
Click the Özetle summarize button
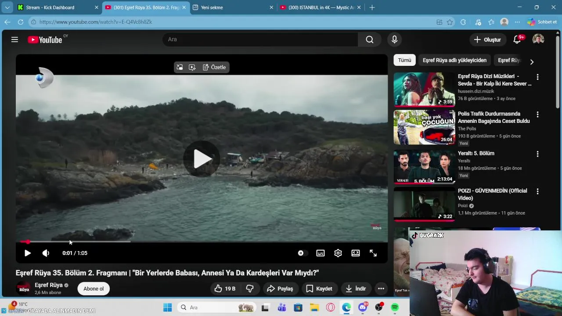coord(214,67)
